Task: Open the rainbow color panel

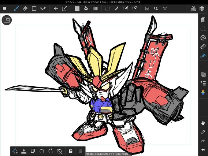Action: [203, 92]
